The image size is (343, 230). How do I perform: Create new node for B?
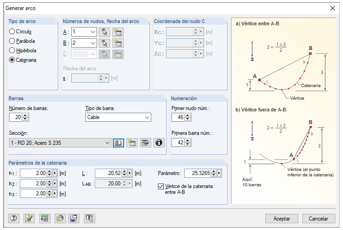[x=118, y=43]
